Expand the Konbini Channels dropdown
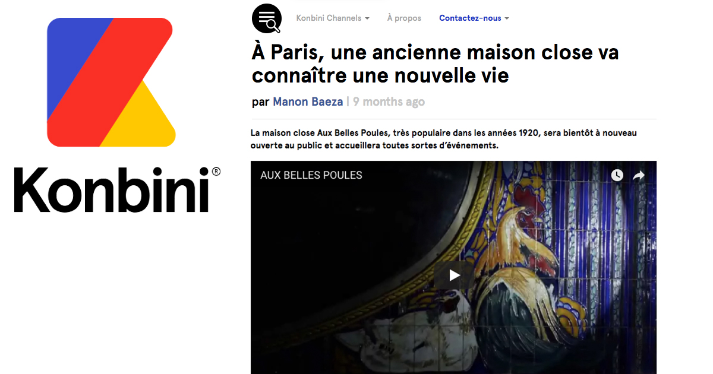This screenshot has width=713, height=374. [333, 18]
